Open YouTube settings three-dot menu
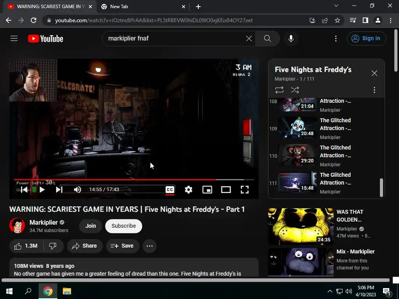 pos(335,39)
